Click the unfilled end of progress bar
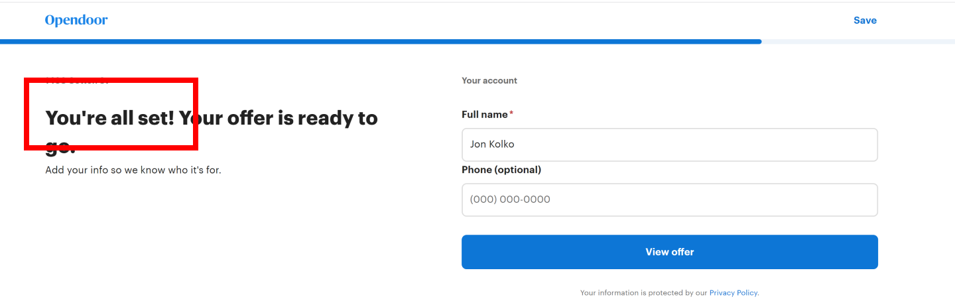 [858, 42]
